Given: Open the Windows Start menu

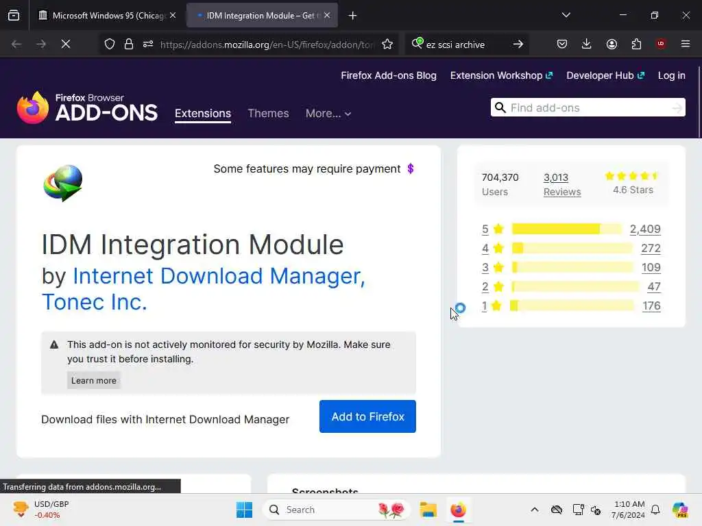Looking at the screenshot, I should pyautogui.click(x=245, y=510).
